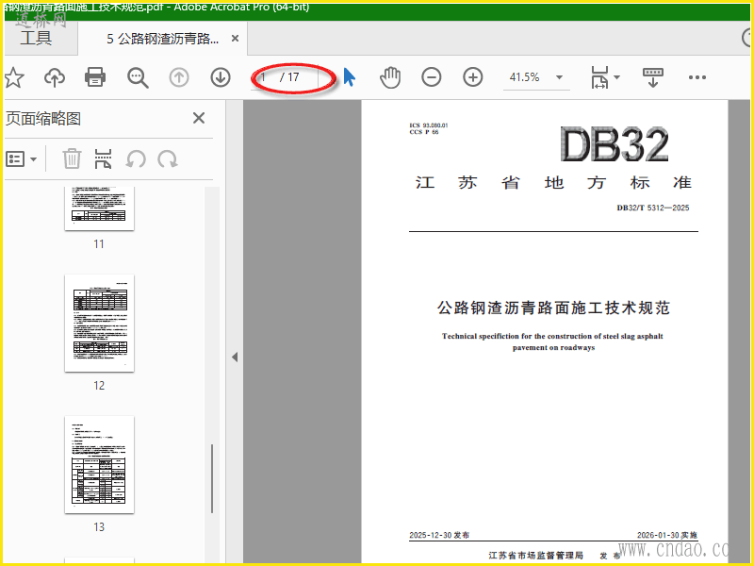Viewport: 754px width, 566px height.
Task: Open thumbnail options menu dropdown
Action: [x=21, y=158]
